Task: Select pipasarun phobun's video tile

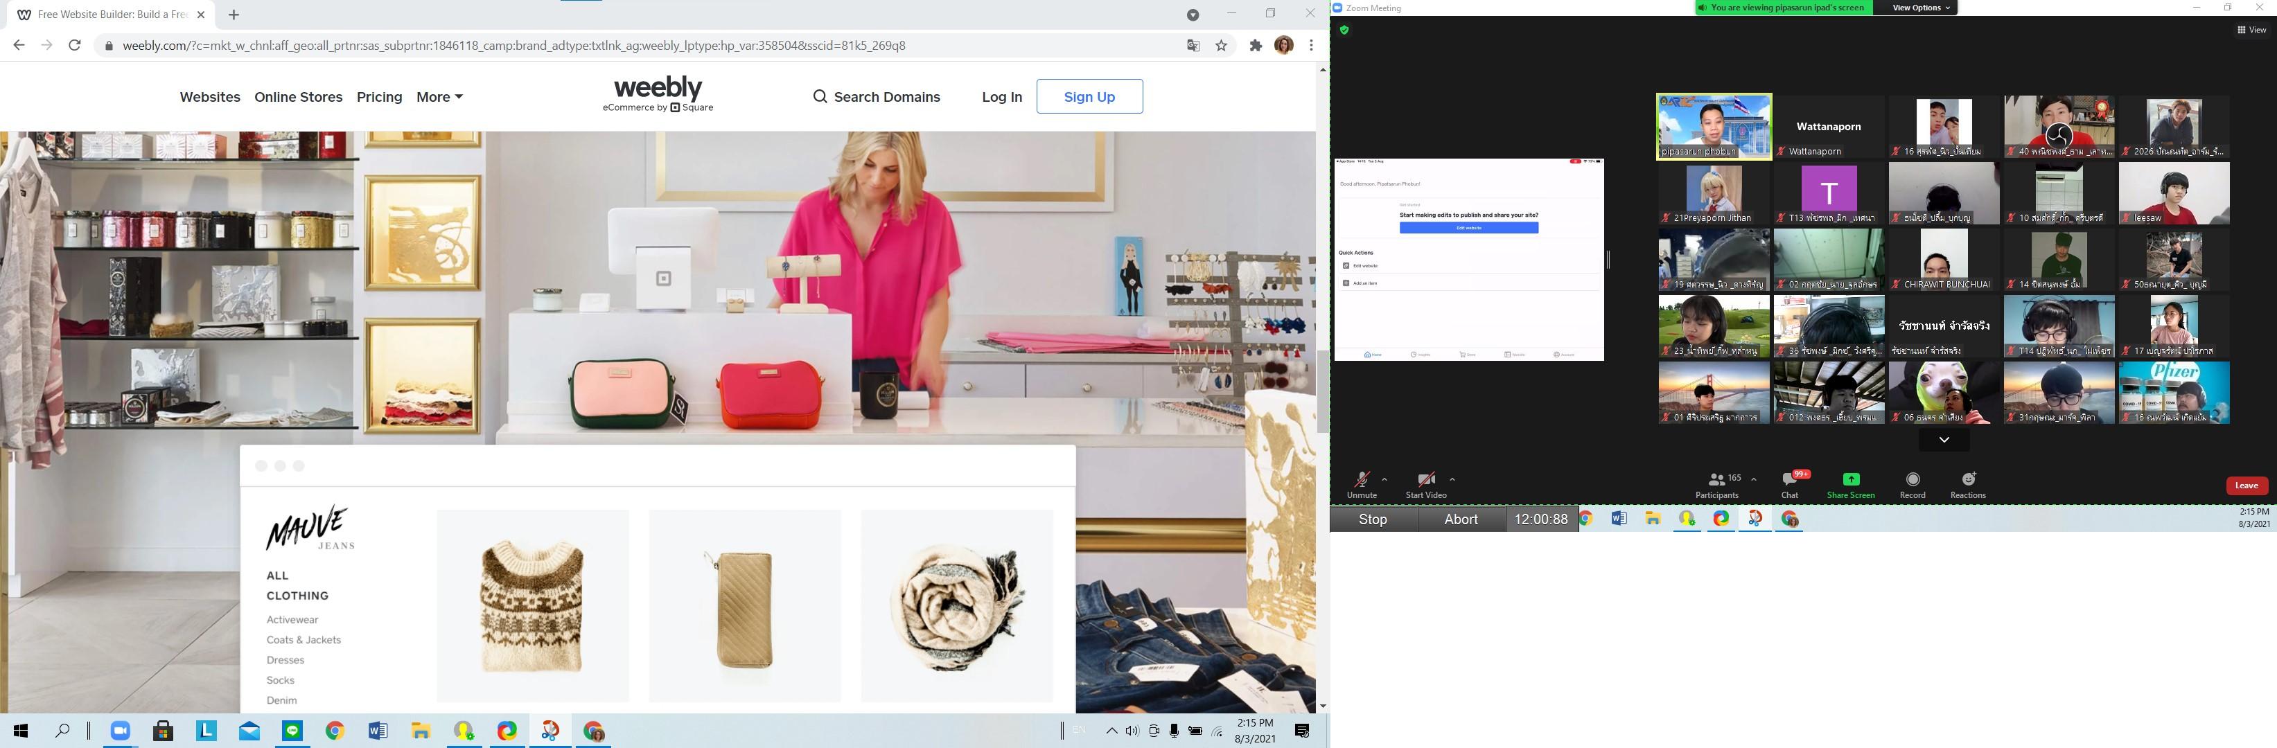Action: click(1714, 127)
